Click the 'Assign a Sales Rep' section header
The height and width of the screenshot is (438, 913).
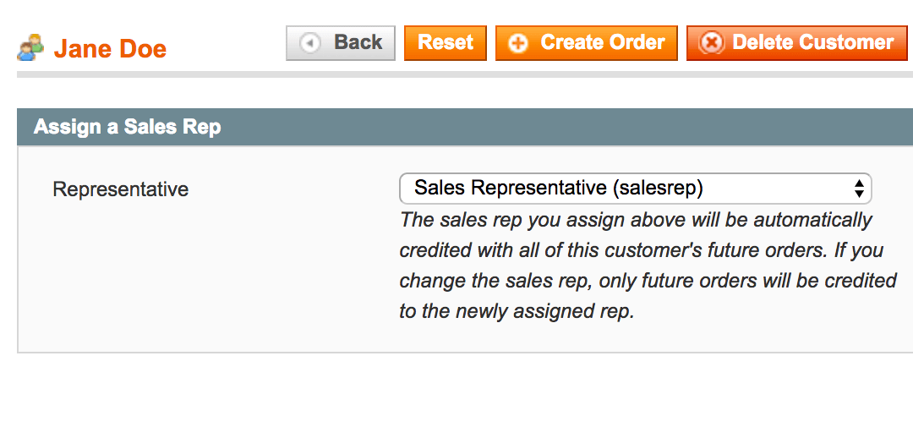[127, 128]
